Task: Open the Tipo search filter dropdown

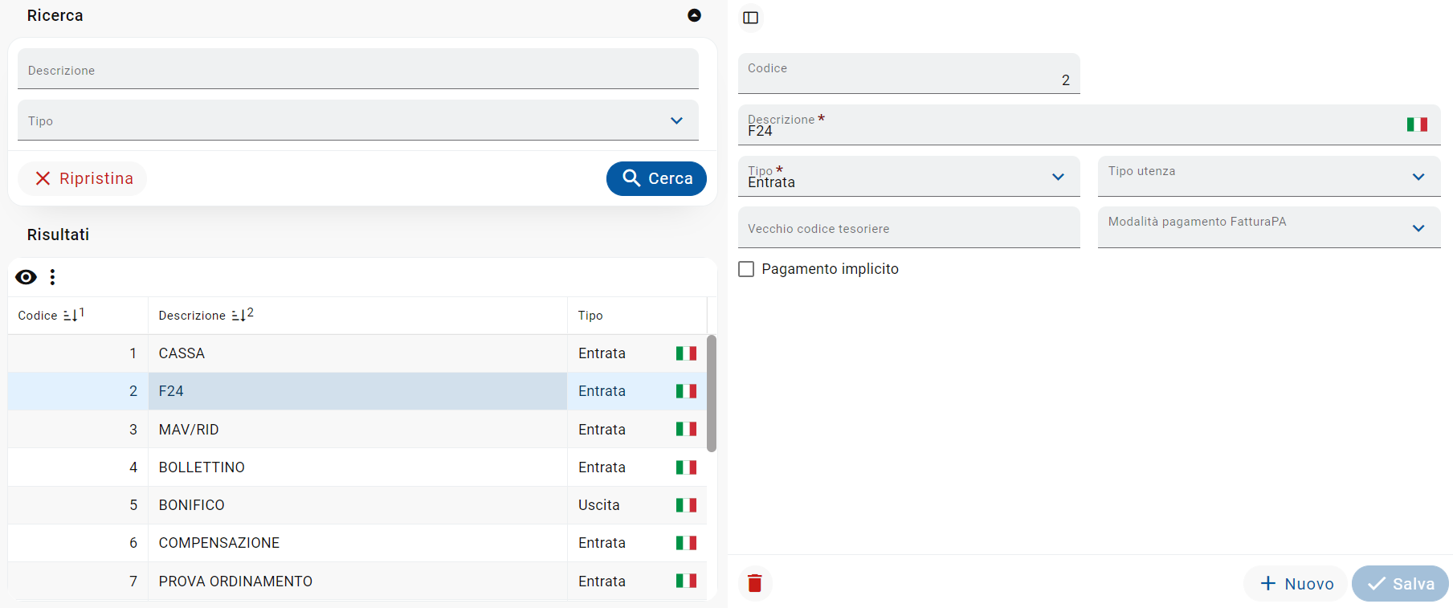Action: 676,120
